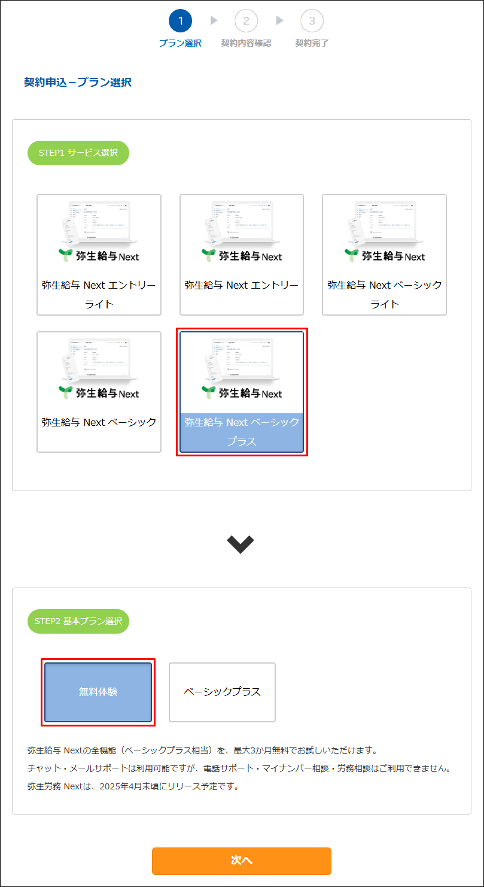Click the 契約内容確認 step label
The height and width of the screenshot is (887, 484).
click(x=246, y=43)
